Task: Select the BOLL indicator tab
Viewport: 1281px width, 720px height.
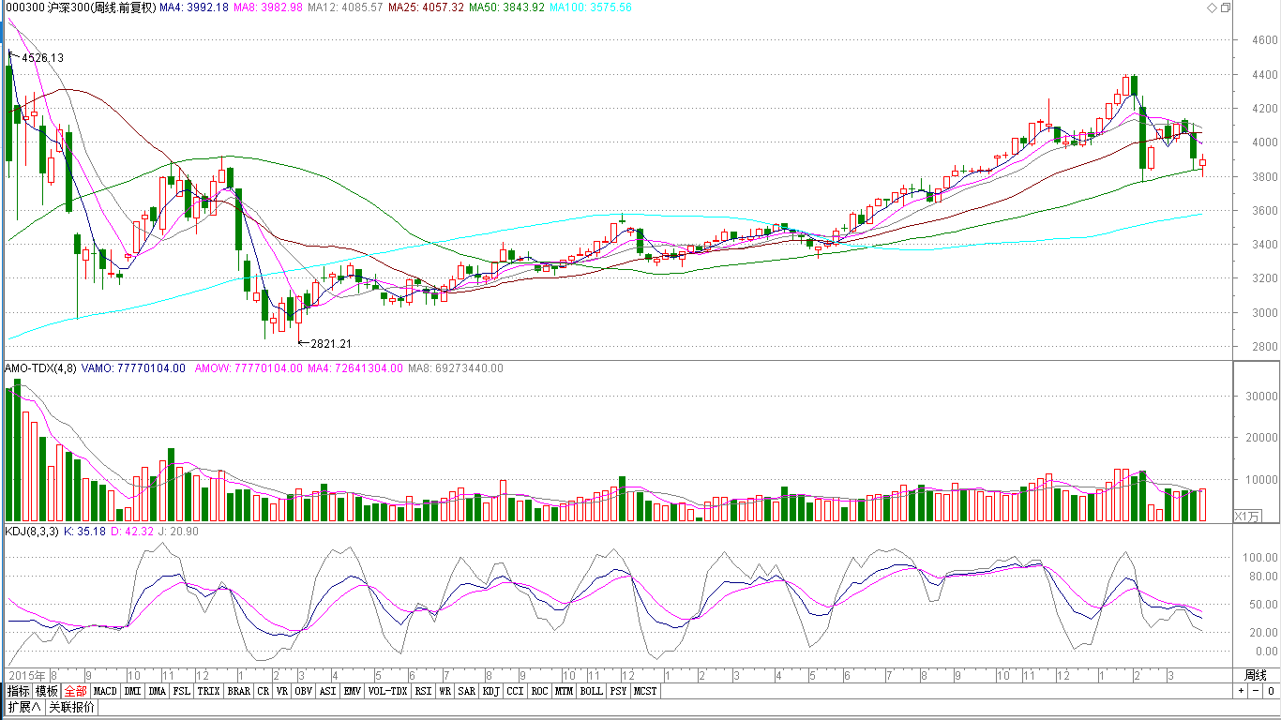Action: coord(591,691)
